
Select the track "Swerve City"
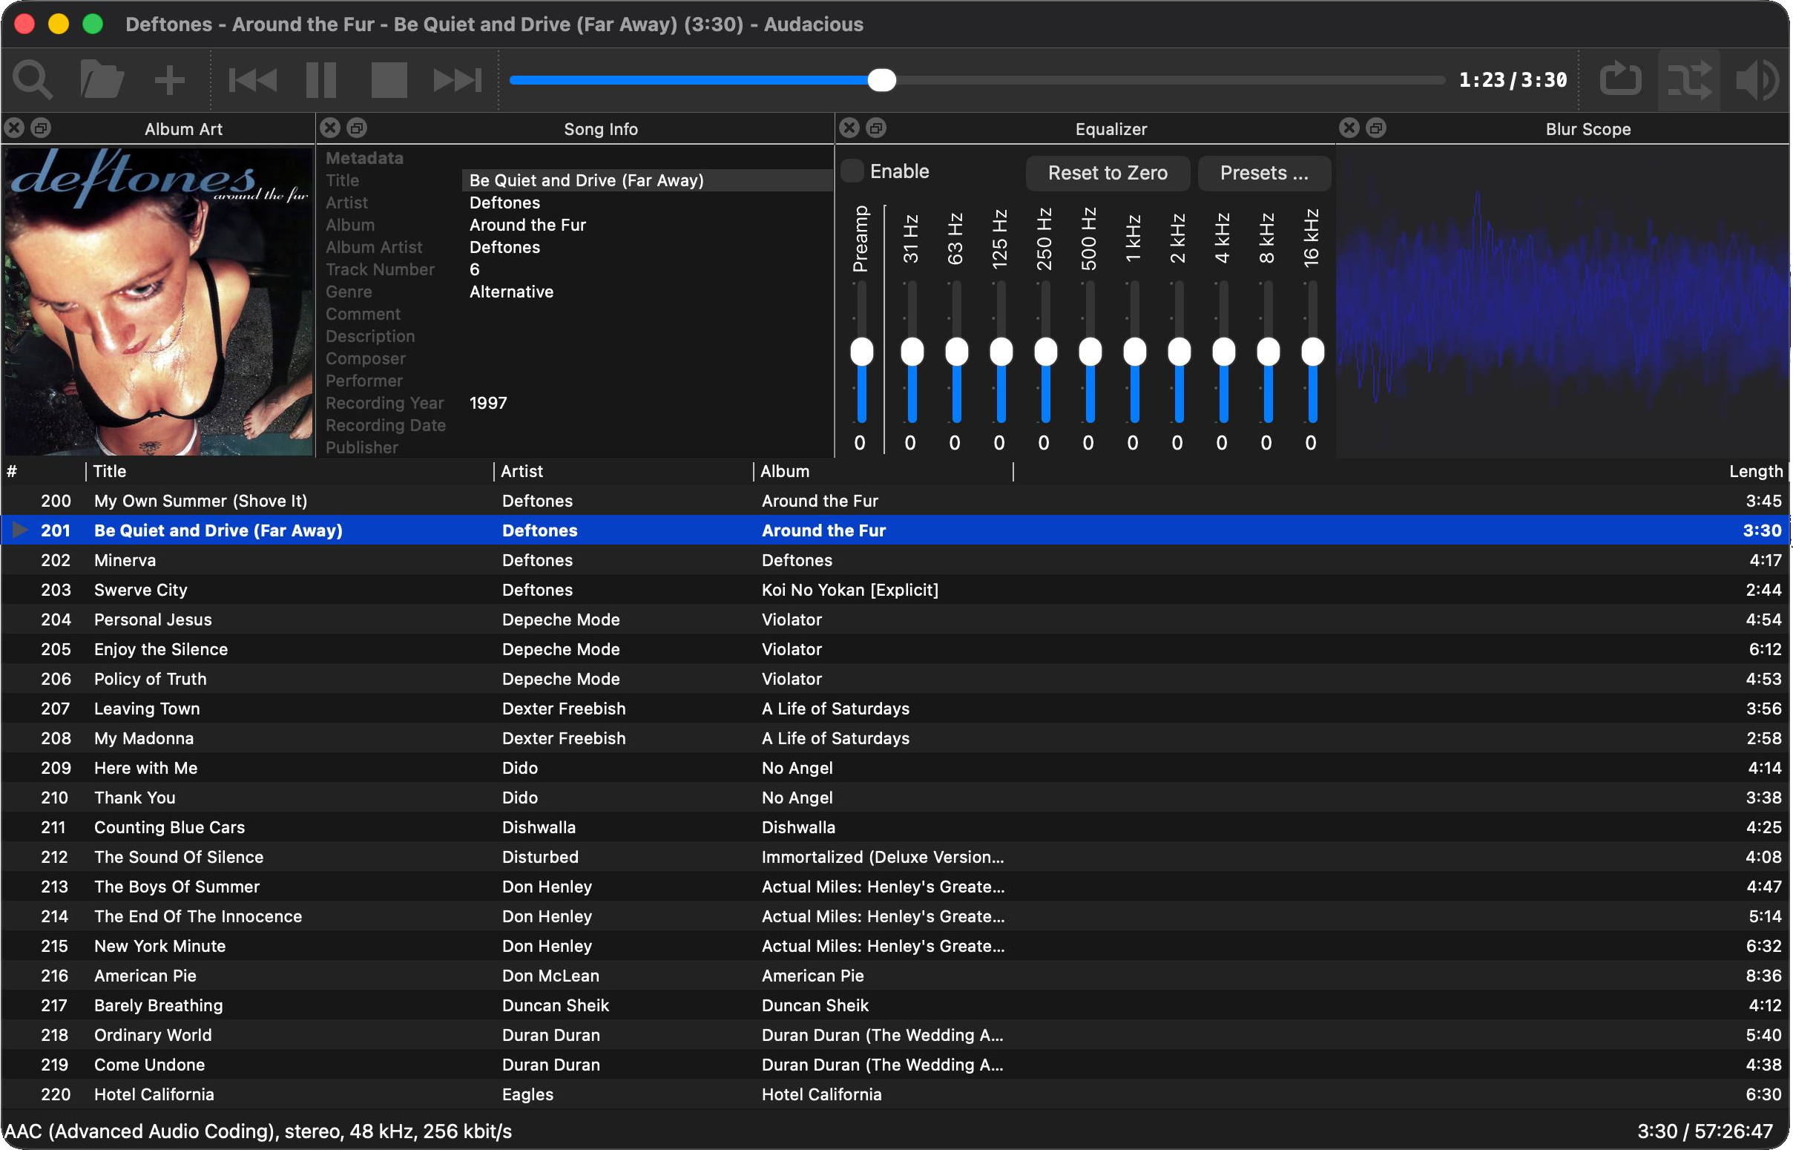895,591
